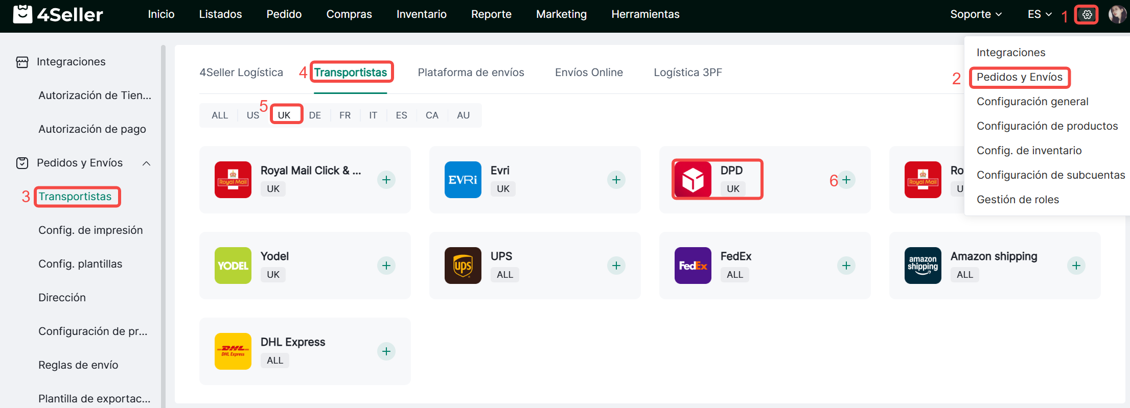Add the DPD carrier with plus icon
This screenshot has height=408, width=1130.
(x=846, y=180)
